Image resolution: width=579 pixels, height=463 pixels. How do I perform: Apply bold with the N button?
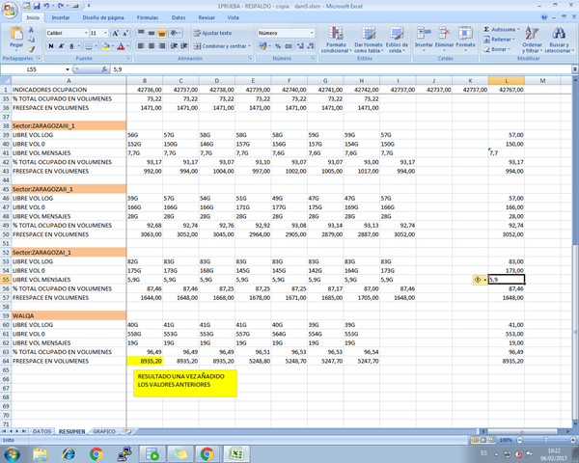pos(49,46)
